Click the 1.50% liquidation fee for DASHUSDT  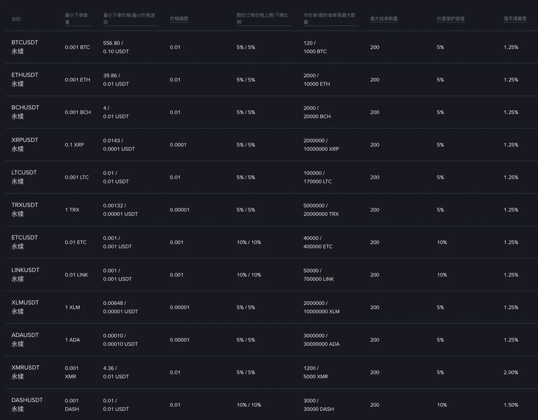pyautogui.click(x=511, y=405)
